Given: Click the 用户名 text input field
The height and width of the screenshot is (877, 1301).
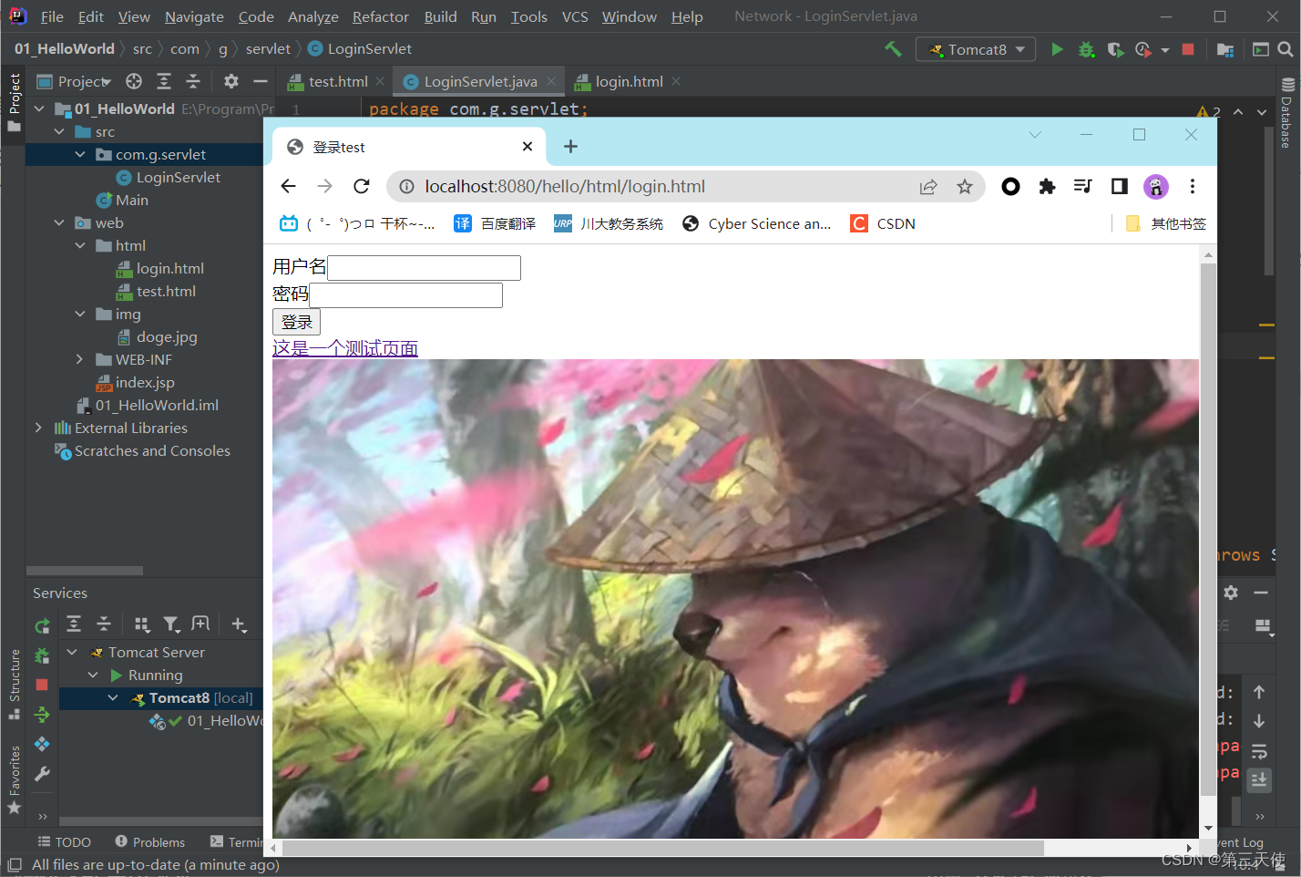Looking at the screenshot, I should (424, 268).
